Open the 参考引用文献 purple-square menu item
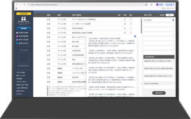The width and height of the screenshot is (191, 119). click(x=22, y=40)
